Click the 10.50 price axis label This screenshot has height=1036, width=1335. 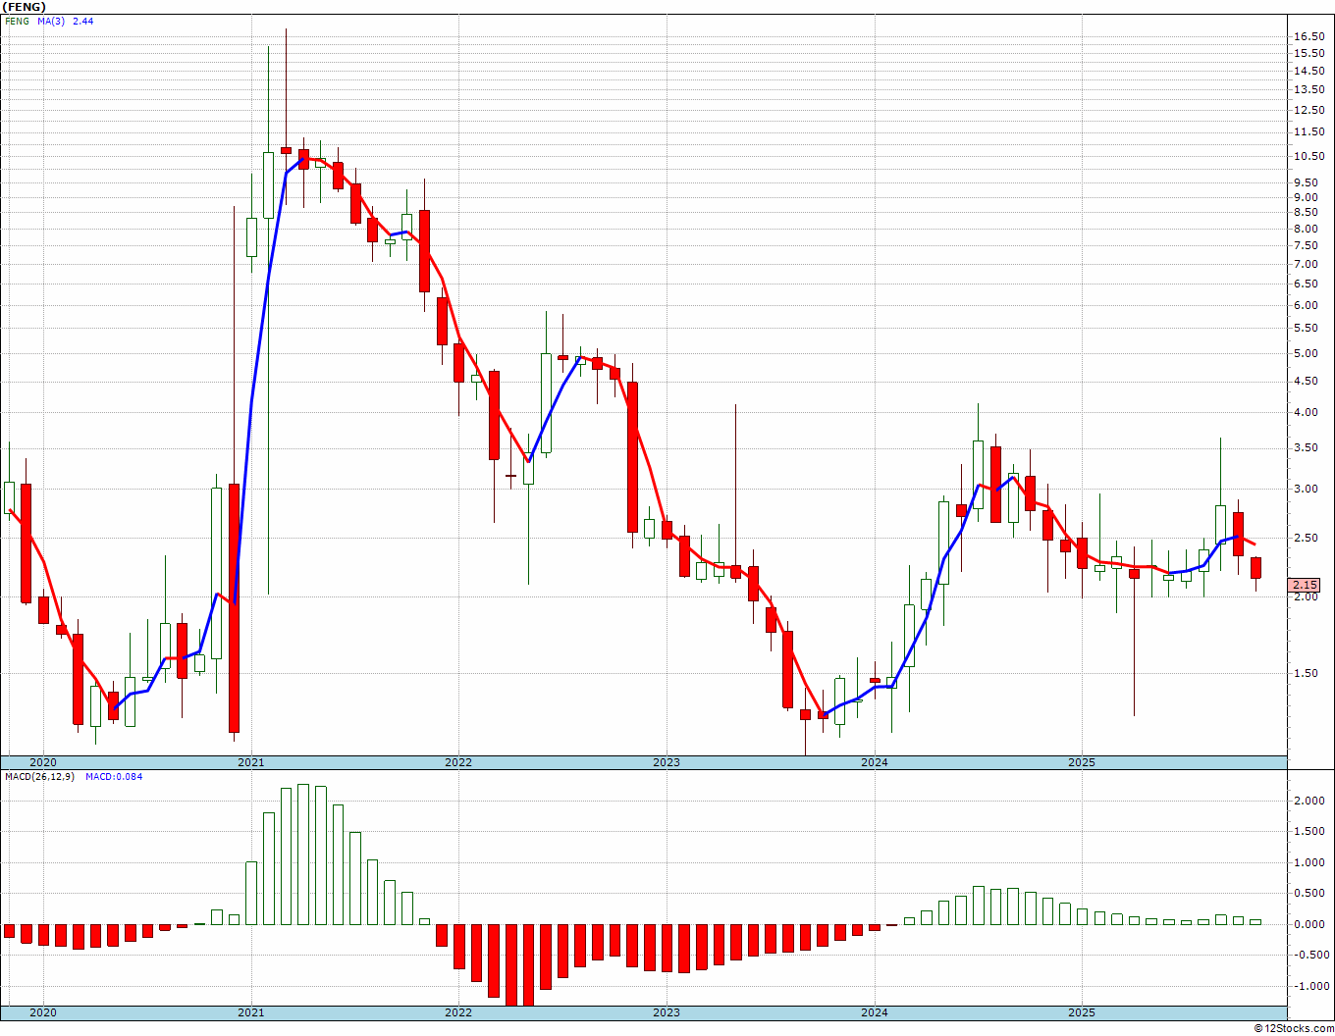[1308, 156]
